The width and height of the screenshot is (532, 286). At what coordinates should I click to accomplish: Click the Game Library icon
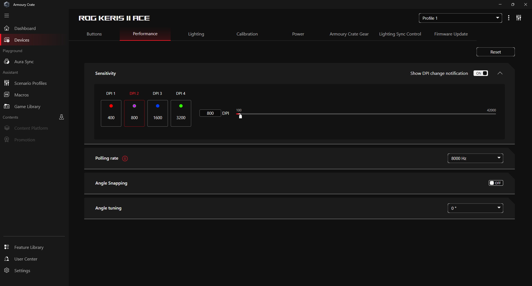(7, 106)
